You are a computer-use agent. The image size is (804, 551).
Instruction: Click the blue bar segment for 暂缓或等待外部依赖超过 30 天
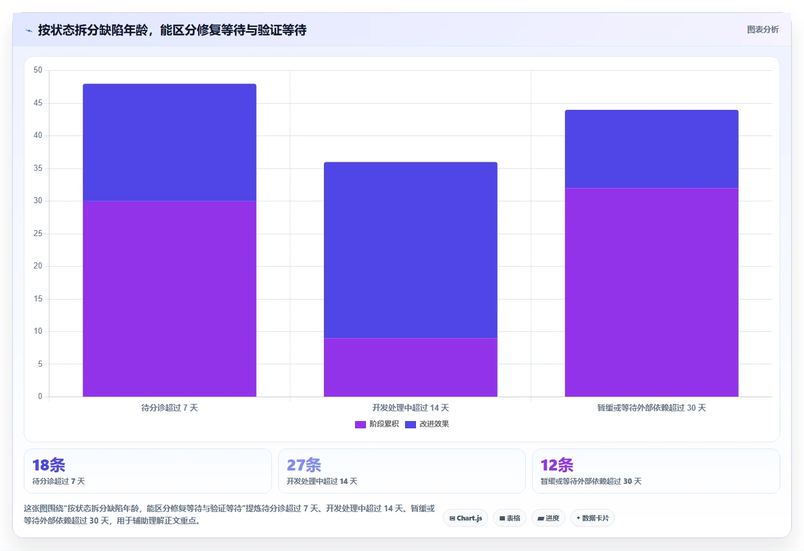[x=651, y=149]
